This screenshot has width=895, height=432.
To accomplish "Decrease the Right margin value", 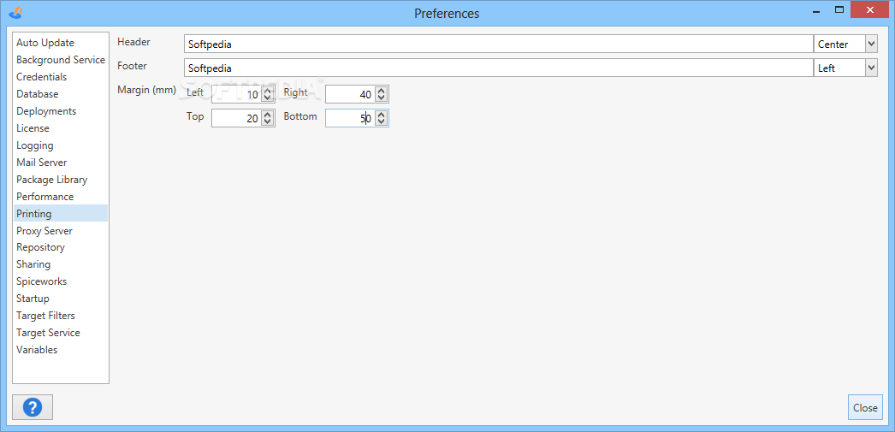I will click(382, 98).
